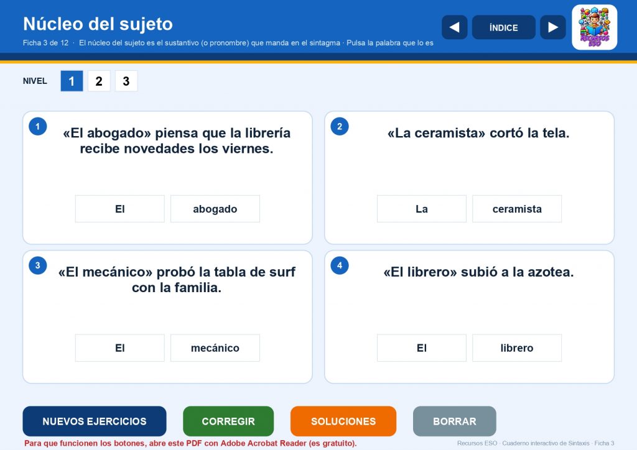Switch to Nivel 2
This screenshot has height=450, width=637.
[99, 81]
